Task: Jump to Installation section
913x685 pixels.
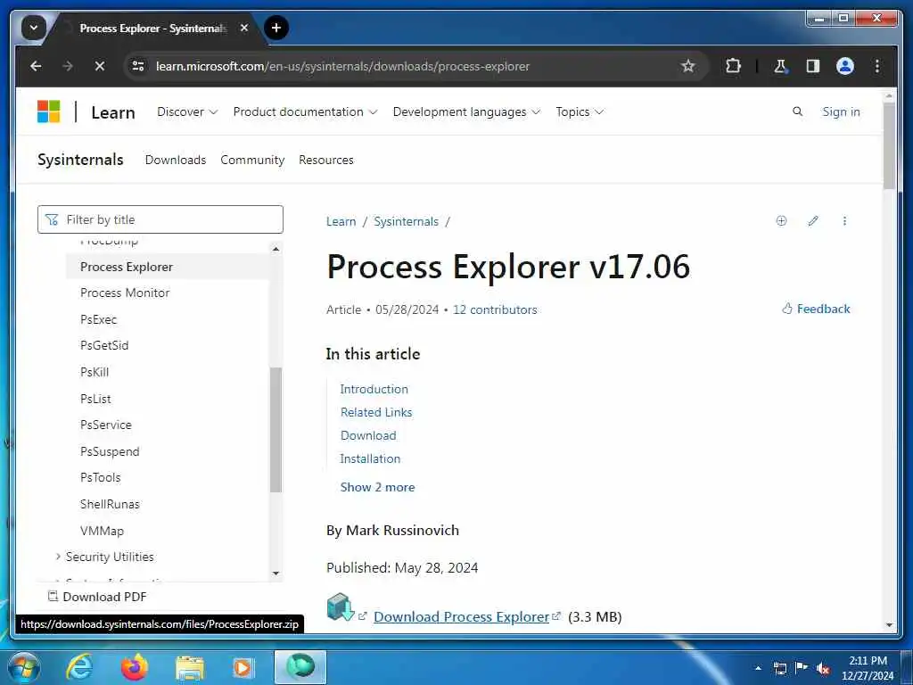Action: (370, 459)
